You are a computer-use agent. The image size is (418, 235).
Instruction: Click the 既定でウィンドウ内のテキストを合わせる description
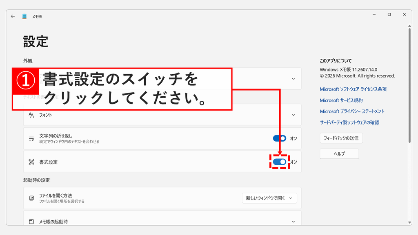[69, 142]
